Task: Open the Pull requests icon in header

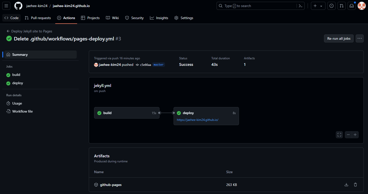Action: click(x=341, y=6)
